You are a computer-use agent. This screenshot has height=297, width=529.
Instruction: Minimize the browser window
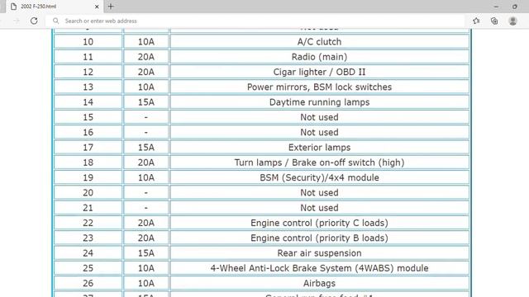tap(496, 7)
